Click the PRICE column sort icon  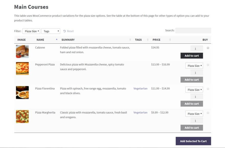point(170,40)
